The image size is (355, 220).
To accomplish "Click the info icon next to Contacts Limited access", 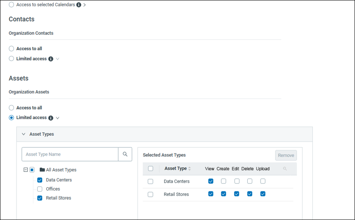I will (51, 59).
